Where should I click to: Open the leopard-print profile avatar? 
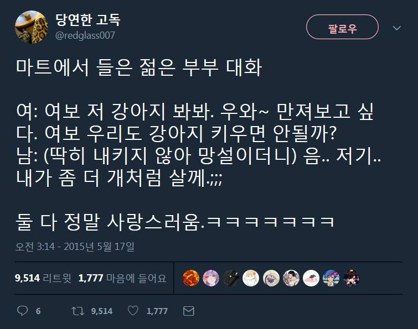tap(31, 27)
